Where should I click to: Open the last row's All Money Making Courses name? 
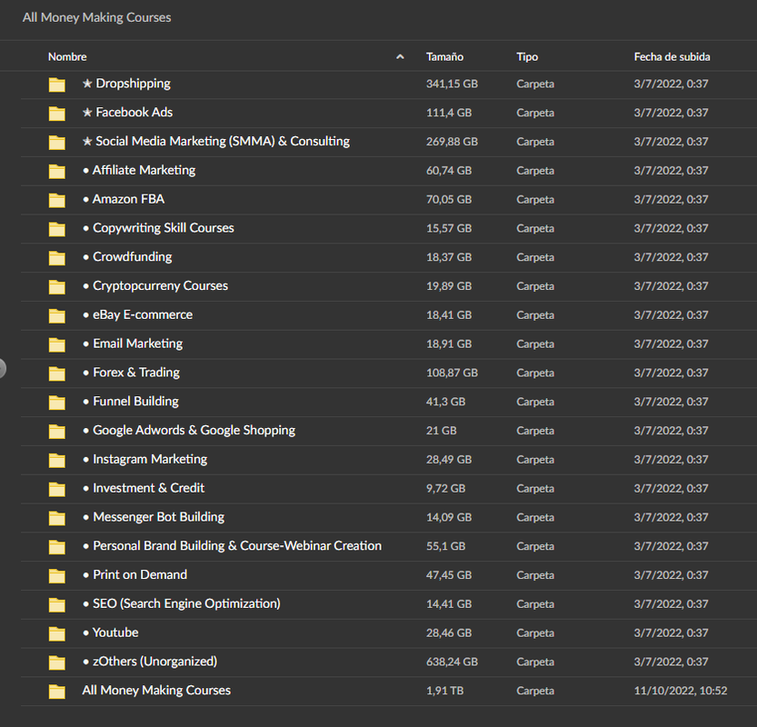coord(156,691)
